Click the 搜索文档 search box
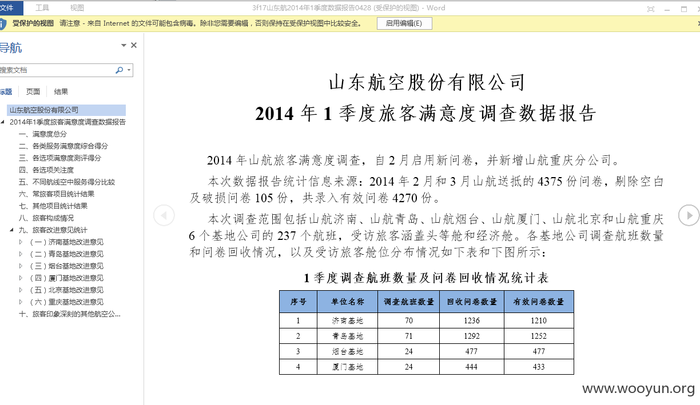This screenshot has height=405, width=700. pyautogui.click(x=56, y=70)
